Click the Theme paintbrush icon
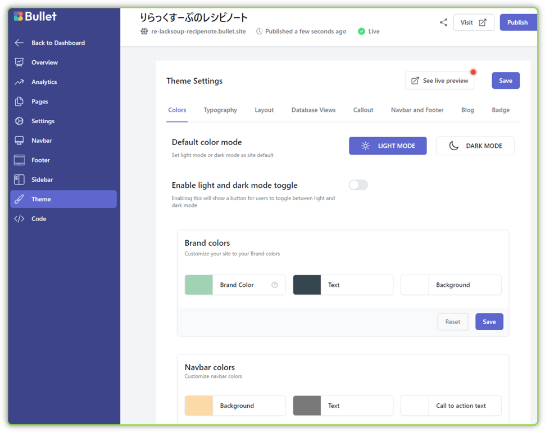 (x=19, y=199)
